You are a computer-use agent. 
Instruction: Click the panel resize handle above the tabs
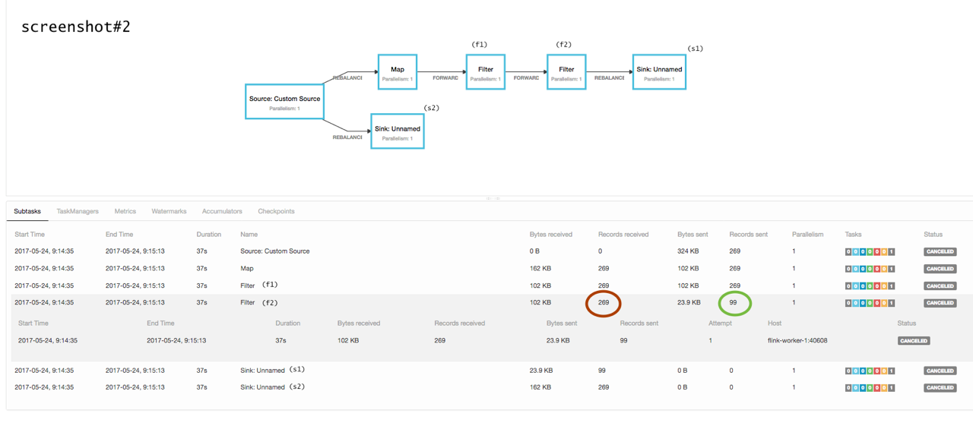[493, 198]
